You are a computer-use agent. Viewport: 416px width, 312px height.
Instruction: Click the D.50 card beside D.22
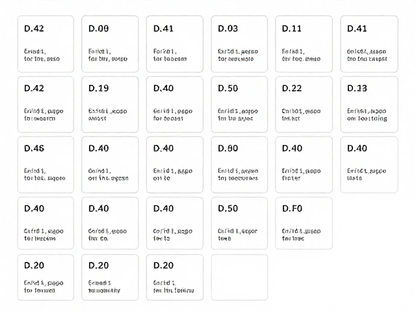(239, 105)
